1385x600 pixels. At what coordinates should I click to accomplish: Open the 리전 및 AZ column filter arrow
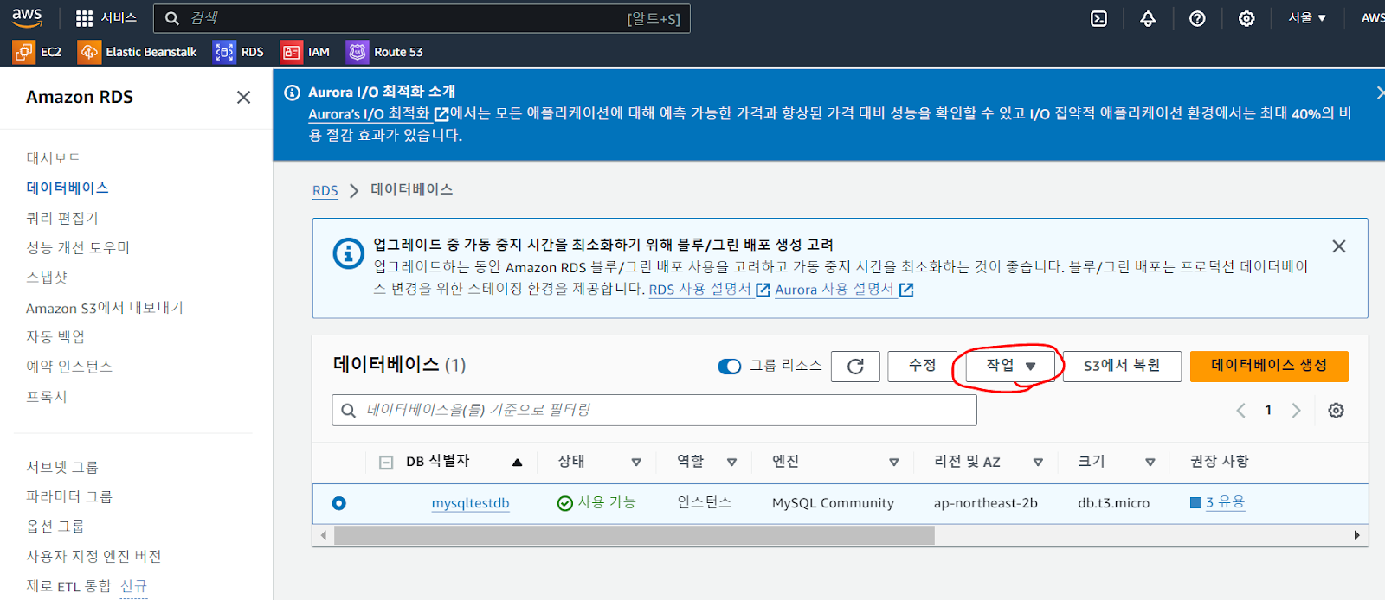(1038, 463)
